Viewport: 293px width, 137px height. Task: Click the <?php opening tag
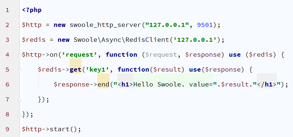pos(32,10)
